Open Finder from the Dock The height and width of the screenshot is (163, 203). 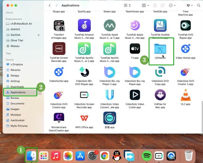click(31, 156)
